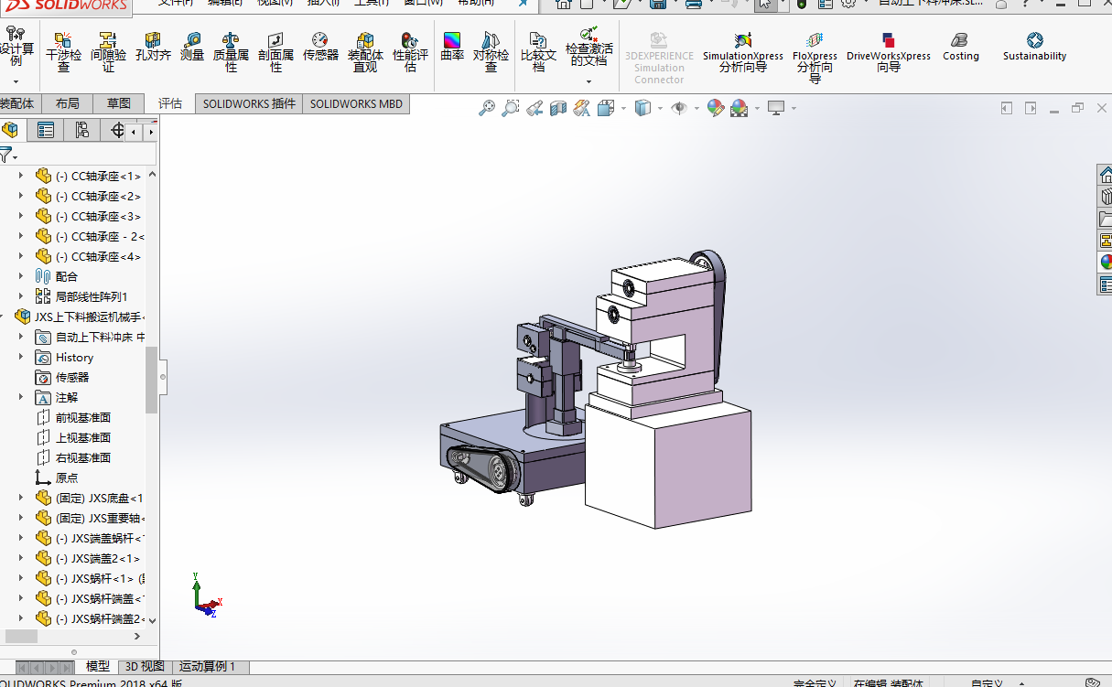Image resolution: width=1112 pixels, height=687 pixels.
Task: Expand 局部线性阵列1 node
Action: click(x=21, y=296)
